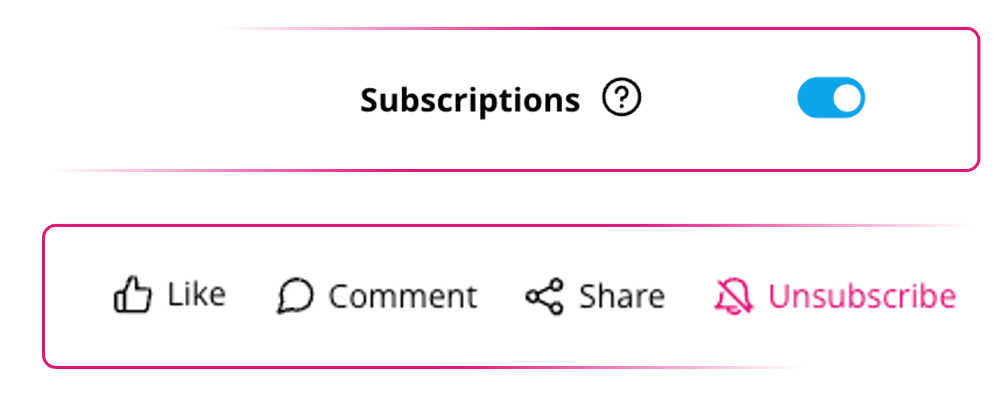Click the help question mark icon
Screen dimensions: 1006x394
coord(621,97)
